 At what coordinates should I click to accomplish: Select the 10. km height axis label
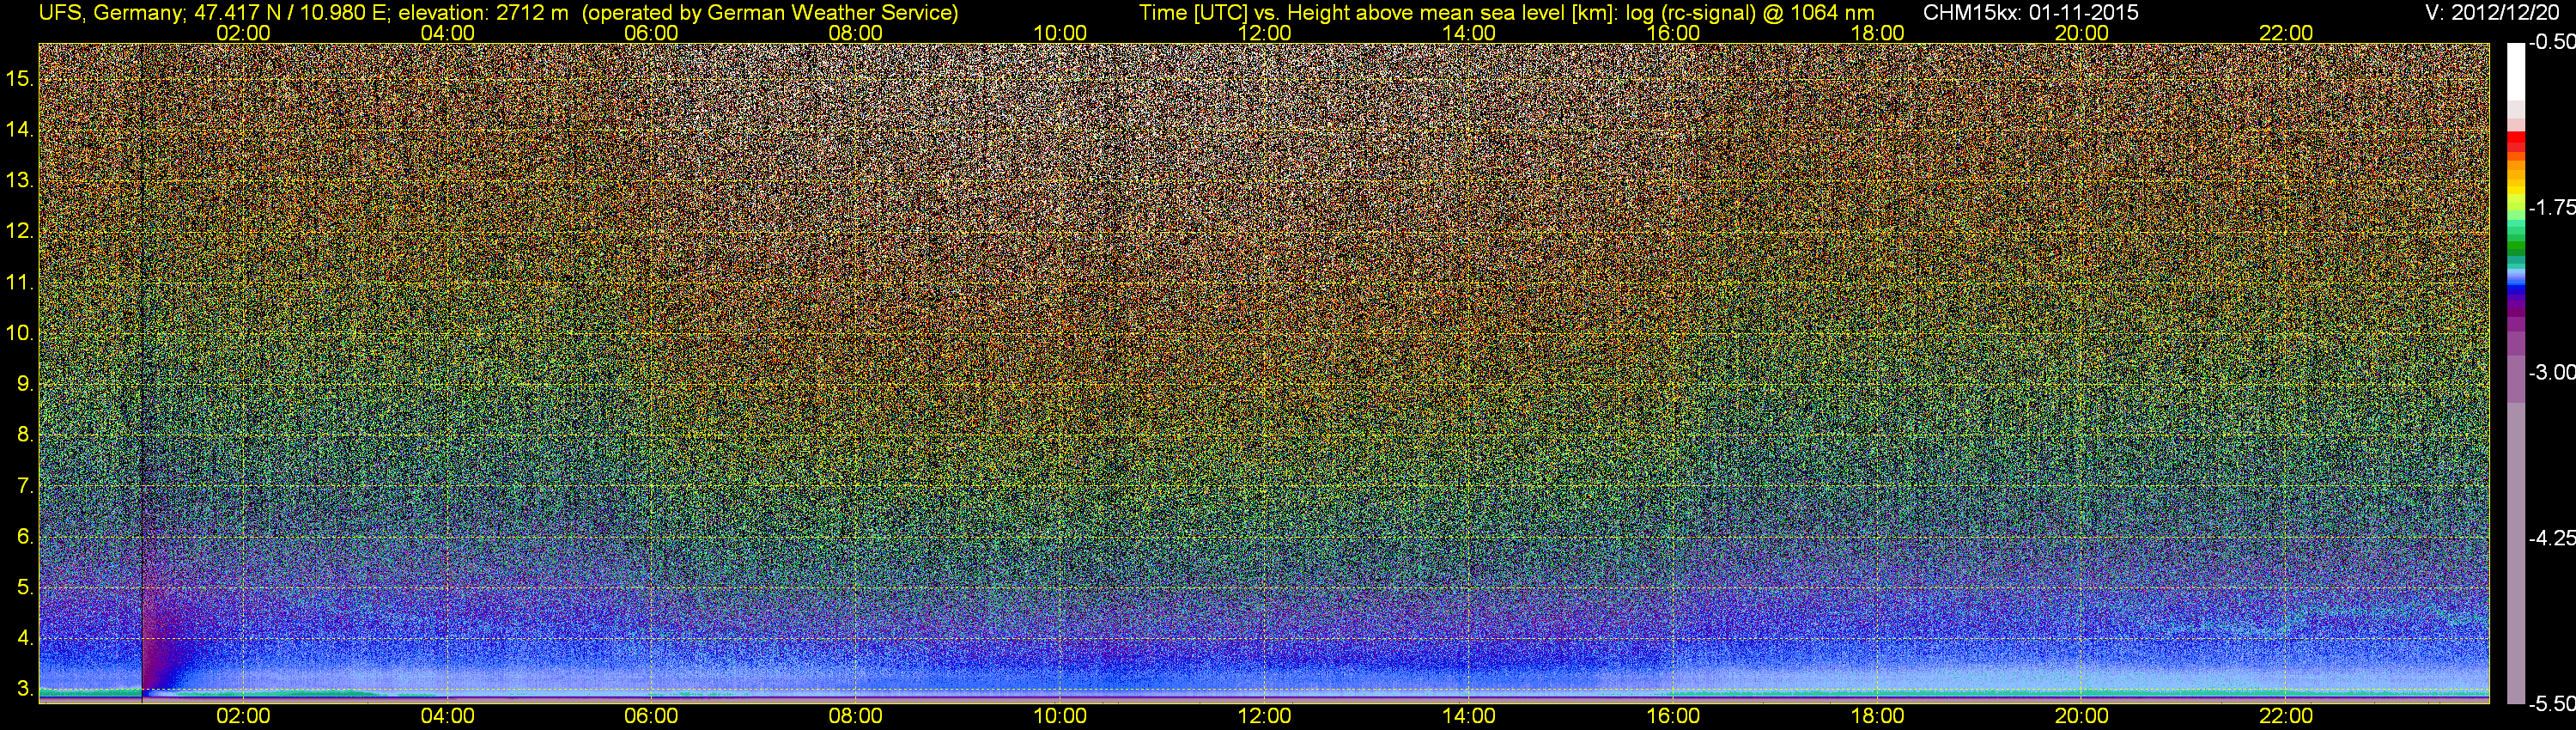[x=20, y=333]
